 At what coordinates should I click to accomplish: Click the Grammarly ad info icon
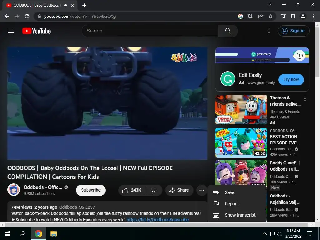pyautogui.click(x=299, y=56)
